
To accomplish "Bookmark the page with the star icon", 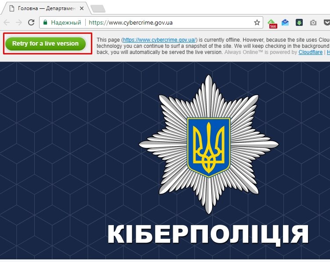I will coord(257,22).
